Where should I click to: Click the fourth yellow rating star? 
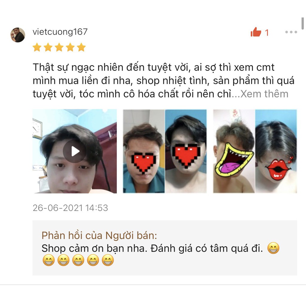click(x=70, y=47)
